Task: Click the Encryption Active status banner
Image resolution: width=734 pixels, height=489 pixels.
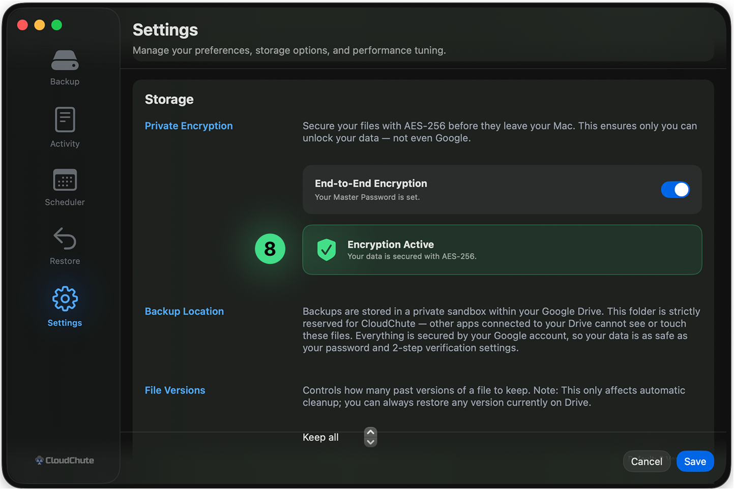Action: (502, 250)
